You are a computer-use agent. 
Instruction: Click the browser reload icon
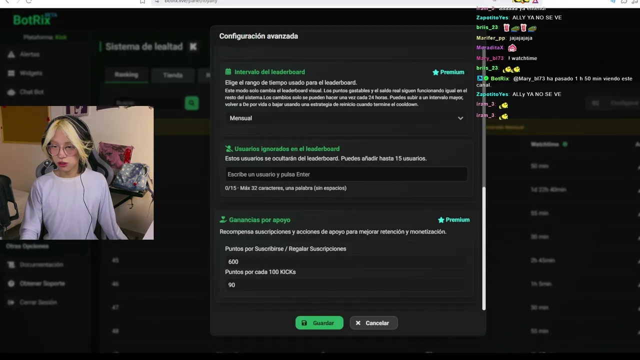pos(28,1)
